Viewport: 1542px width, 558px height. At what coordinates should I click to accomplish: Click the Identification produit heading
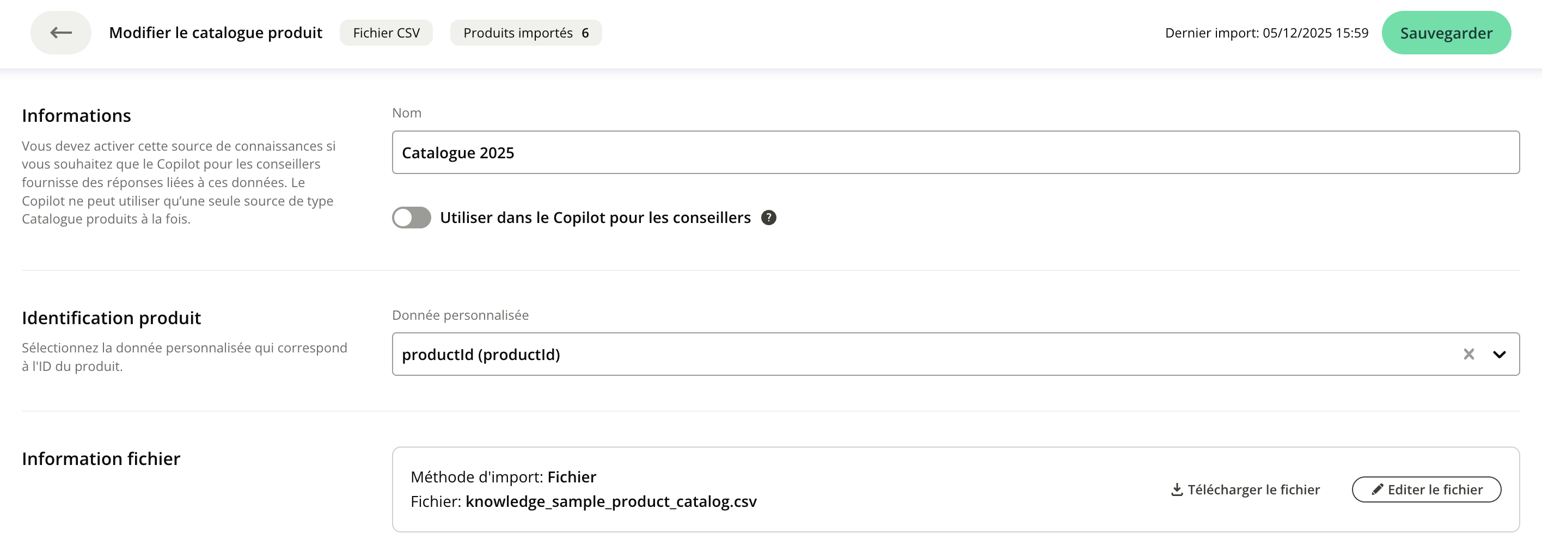[111, 318]
